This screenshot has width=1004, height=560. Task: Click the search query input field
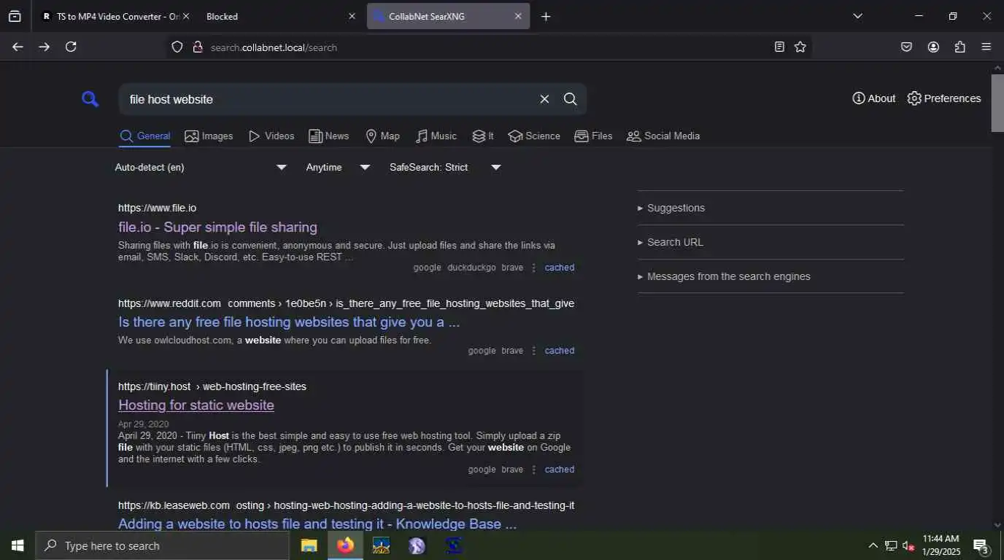click(328, 99)
